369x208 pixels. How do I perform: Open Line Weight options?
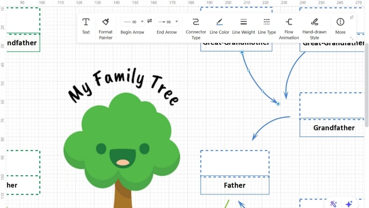(x=244, y=26)
